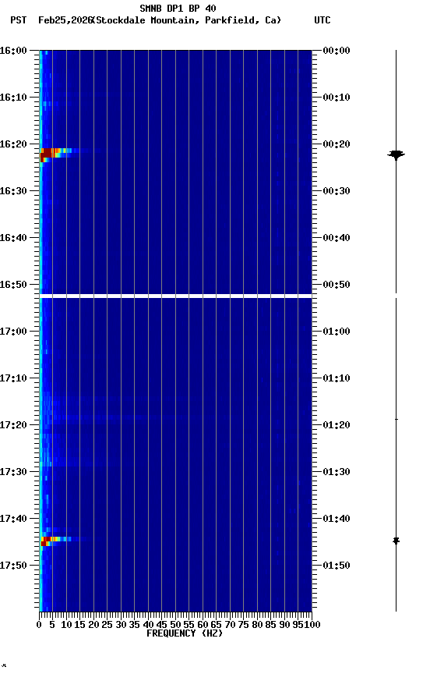Click the 90 Hz frequency axis label
This screenshot has height=674, width=430.
284,625
